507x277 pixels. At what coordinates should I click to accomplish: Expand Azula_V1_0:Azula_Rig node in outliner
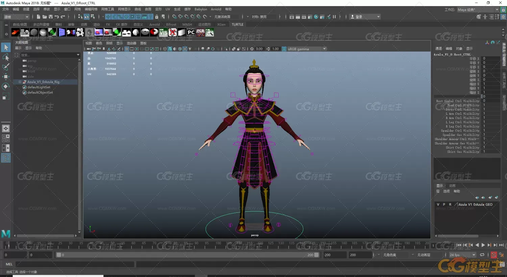click(x=20, y=82)
